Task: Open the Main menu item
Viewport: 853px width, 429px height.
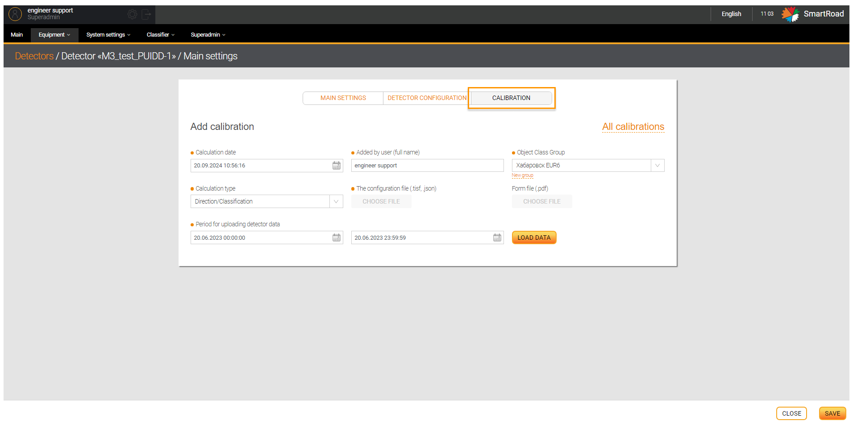Action: [x=17, y=35]
